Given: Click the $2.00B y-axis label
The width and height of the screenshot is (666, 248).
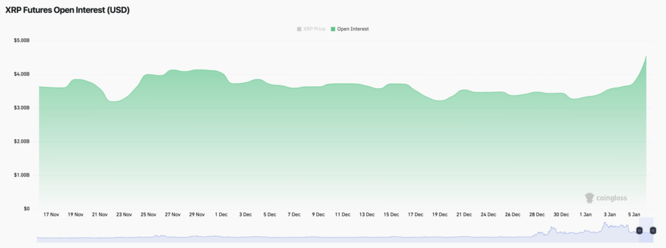Looking at the screenshot, I should pos(21,141).
